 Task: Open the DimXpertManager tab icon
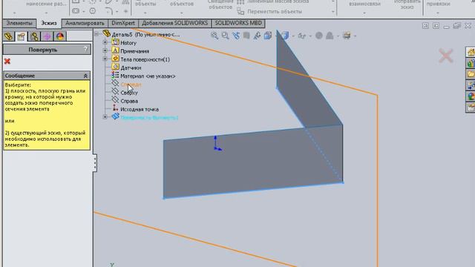(47, 36)
